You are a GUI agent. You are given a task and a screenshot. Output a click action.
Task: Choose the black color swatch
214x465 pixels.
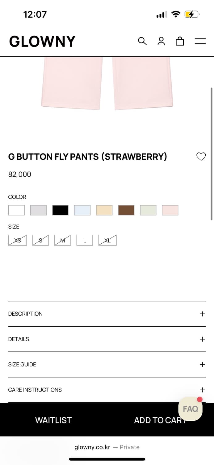pos(60,210)
